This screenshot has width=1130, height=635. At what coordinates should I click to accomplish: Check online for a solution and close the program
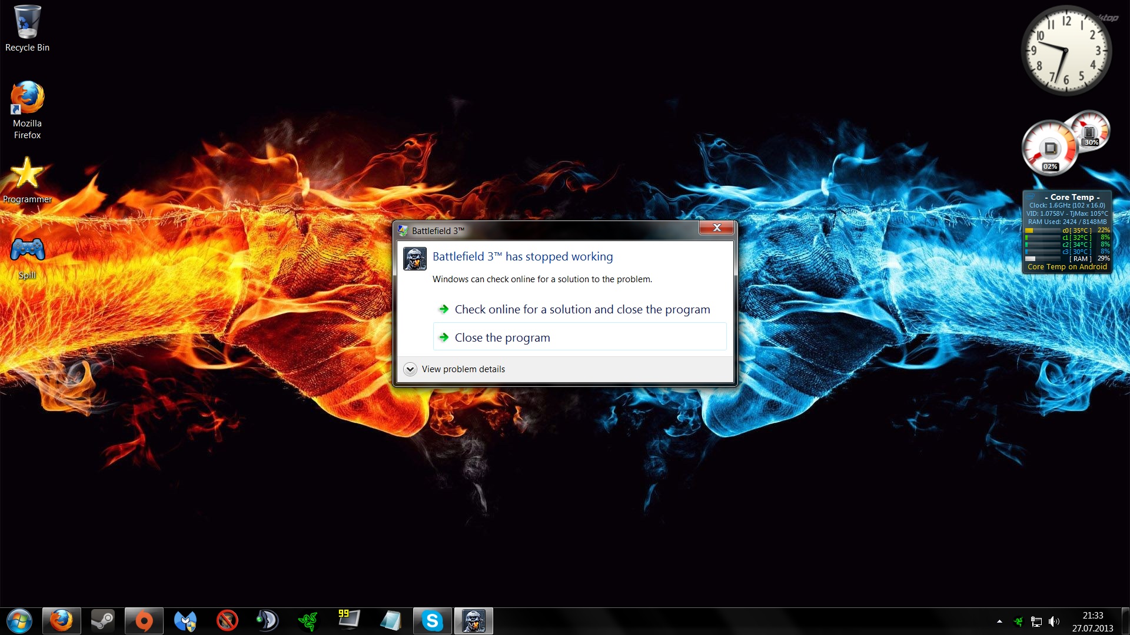tap(580, 309)
